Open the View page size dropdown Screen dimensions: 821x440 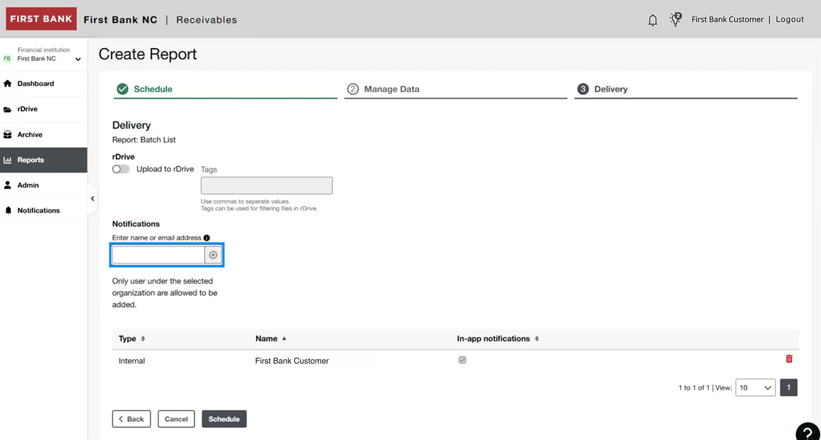[x=755, y=387]
